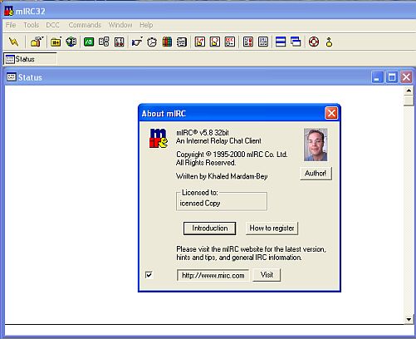Open the Options folder-with-hammer icon
The width and height of the screenshot is (416, 339).
[37, 42]
